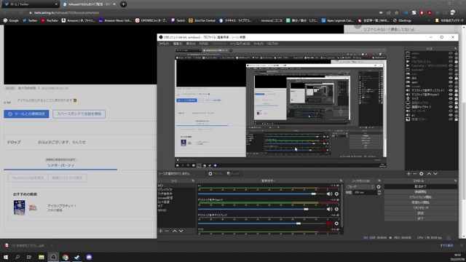Toggle visibility eye of dbd source
Screen dimensions: 466x262
(451, 78)
